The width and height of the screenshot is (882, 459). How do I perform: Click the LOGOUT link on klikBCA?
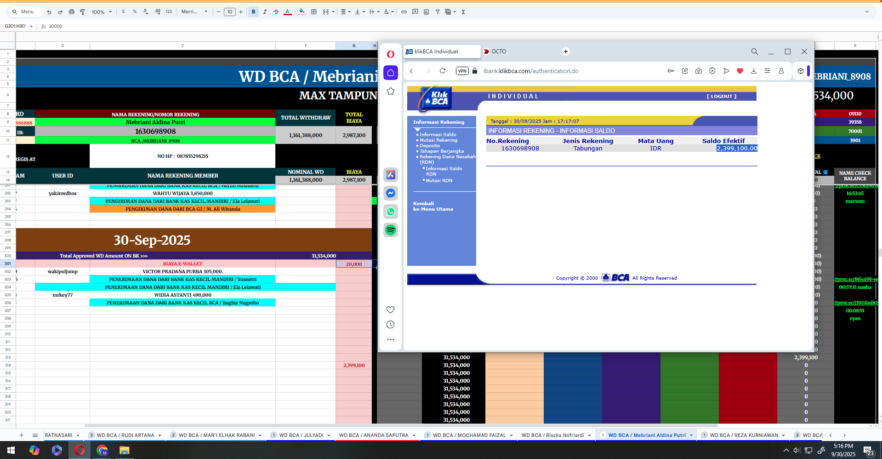pos(722,96)
